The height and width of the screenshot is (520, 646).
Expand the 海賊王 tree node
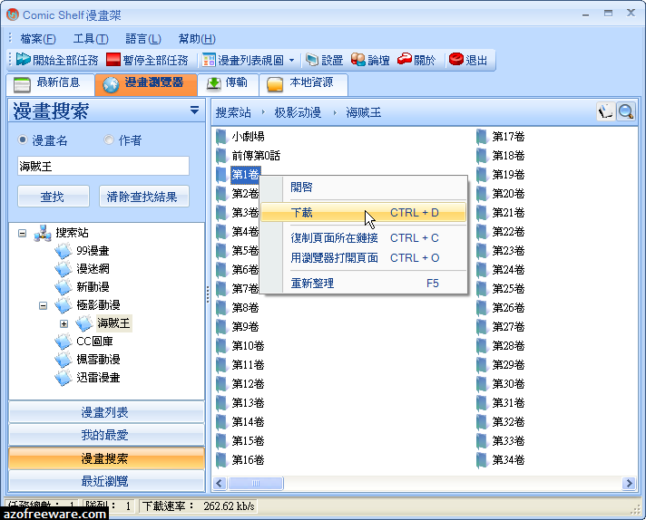pos(64,323)
